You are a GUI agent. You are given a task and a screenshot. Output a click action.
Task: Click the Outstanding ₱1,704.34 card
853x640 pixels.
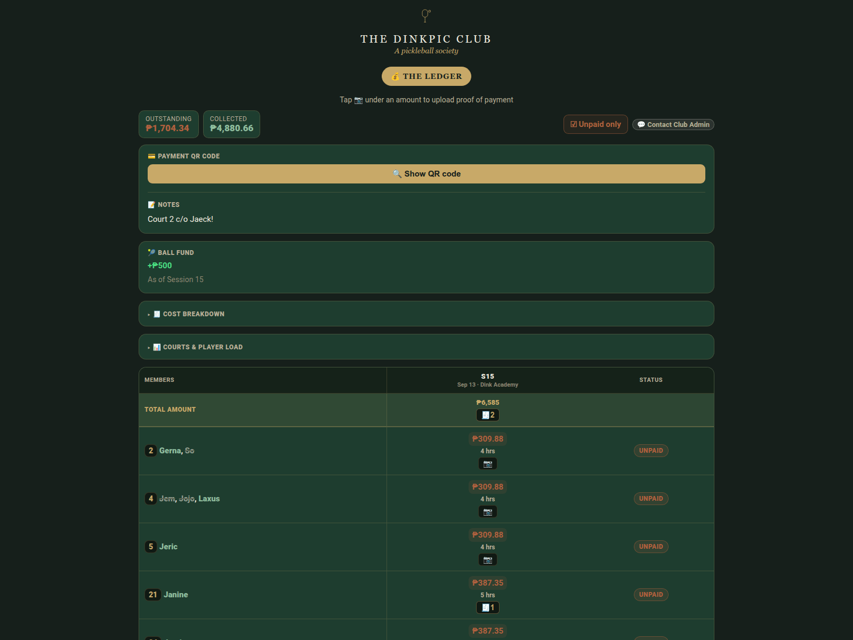(x=168, y=124)
